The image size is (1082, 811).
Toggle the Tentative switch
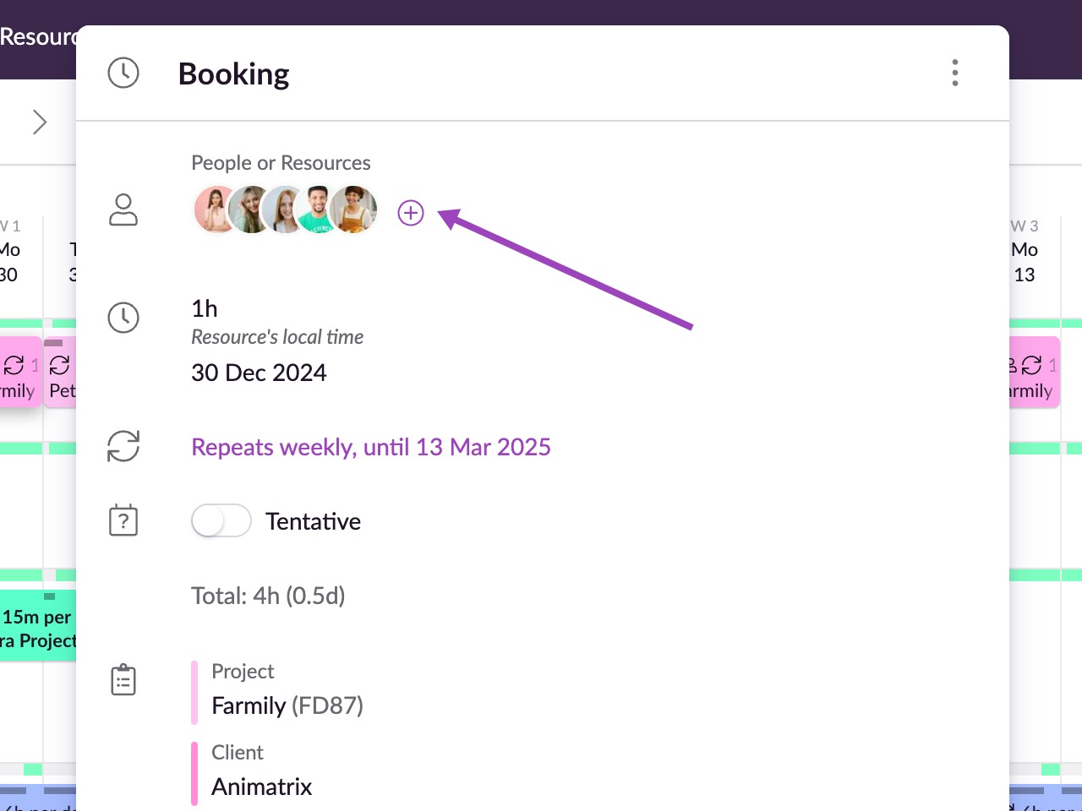[x=221, y=520]
